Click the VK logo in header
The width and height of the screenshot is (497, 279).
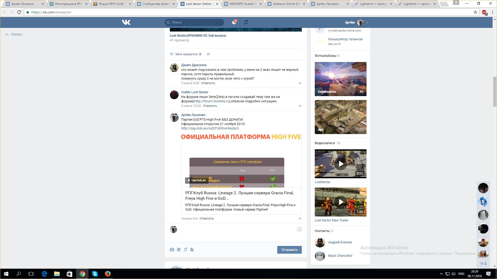point(126,22)
